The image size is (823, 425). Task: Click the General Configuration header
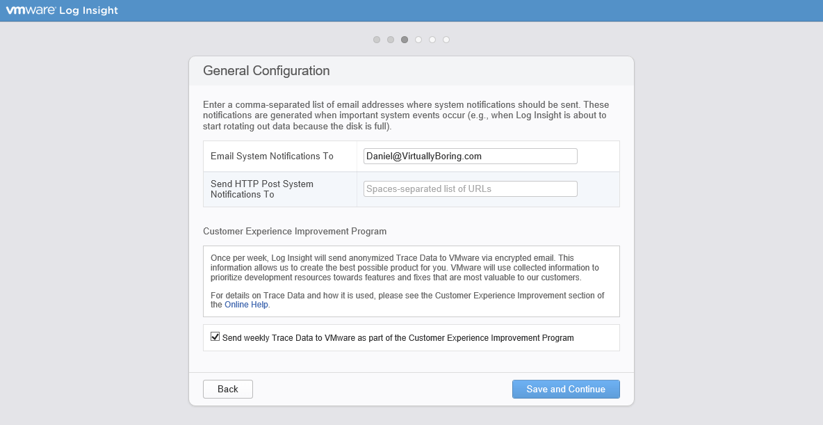266,71
